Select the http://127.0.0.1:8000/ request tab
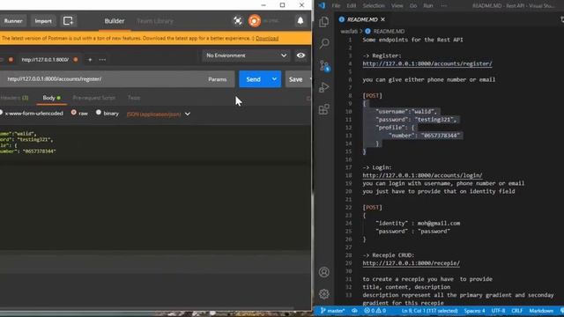 pos(45,60)
